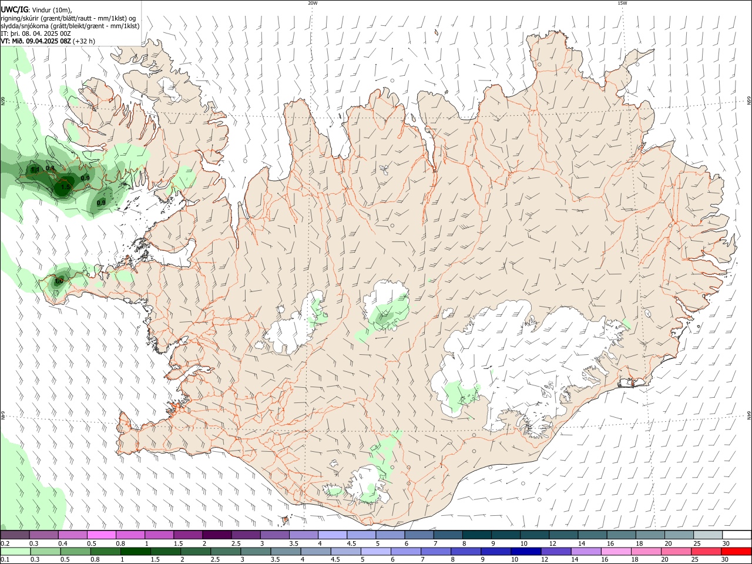Click the 0.1 label in the lower legend
This screenshot has width=752, height=564.
pyautogui.click(x=5, y=560)
